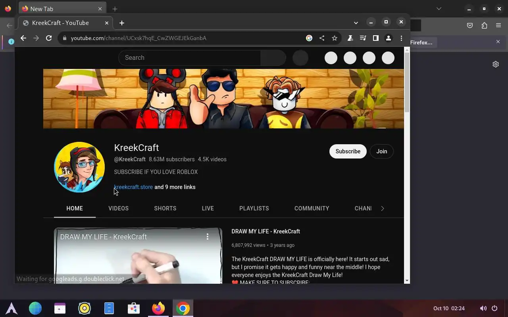Image resolution: width=508 pixels, height=317 pixels.
Task: Expand Chrome tab search chevron
Action: tap(356, 23)
